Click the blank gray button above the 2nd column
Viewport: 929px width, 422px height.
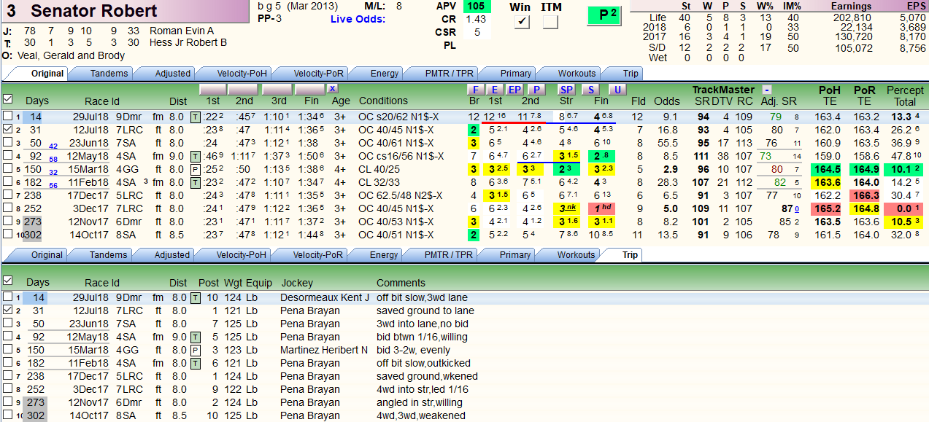click(x=243, y=89)
